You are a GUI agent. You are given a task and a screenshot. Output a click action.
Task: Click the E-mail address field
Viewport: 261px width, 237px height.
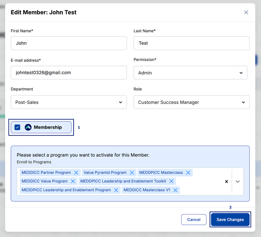69,73
